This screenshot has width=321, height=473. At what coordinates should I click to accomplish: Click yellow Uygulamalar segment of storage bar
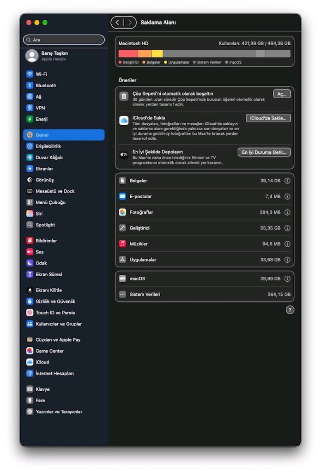[157, 54]
